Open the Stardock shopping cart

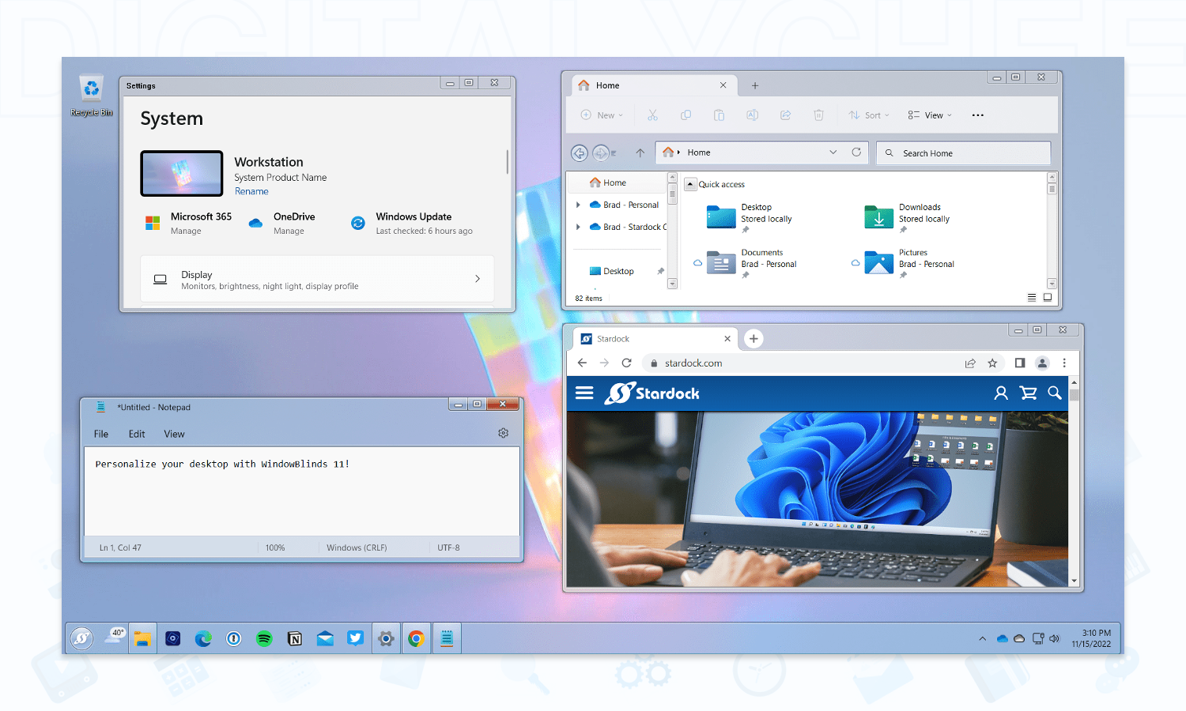point(1028,393)
